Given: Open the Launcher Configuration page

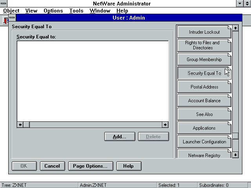Looking at the screenshot, I should pos(204,142).
